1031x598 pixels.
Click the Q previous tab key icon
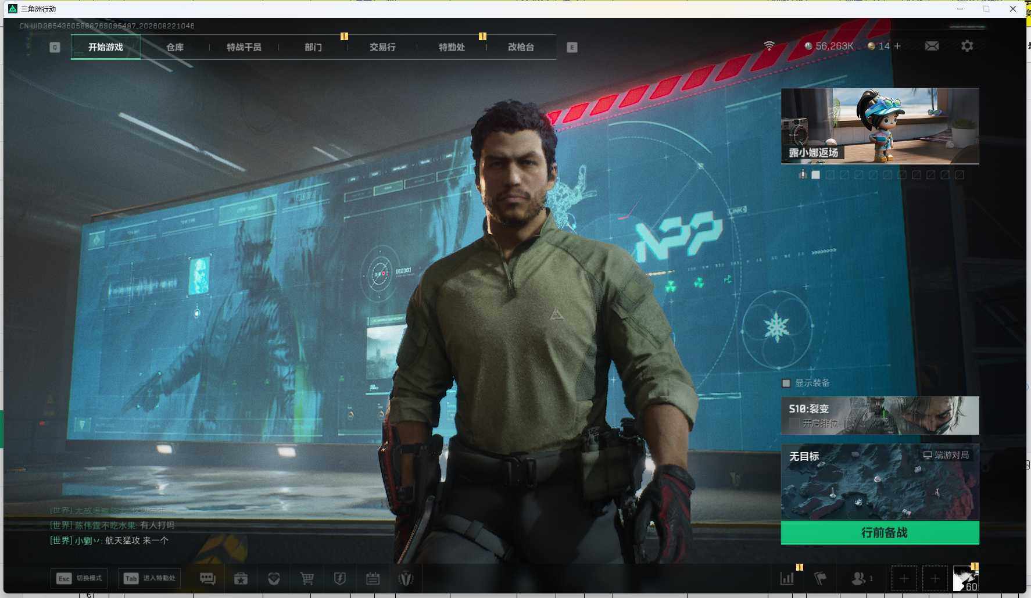tap(55, 47)
